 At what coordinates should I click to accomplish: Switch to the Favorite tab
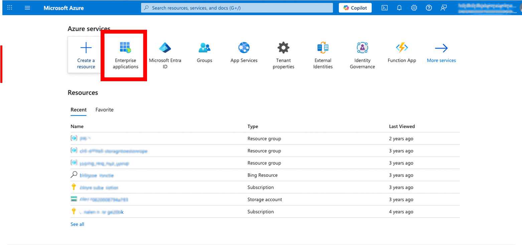coord(104,110)
